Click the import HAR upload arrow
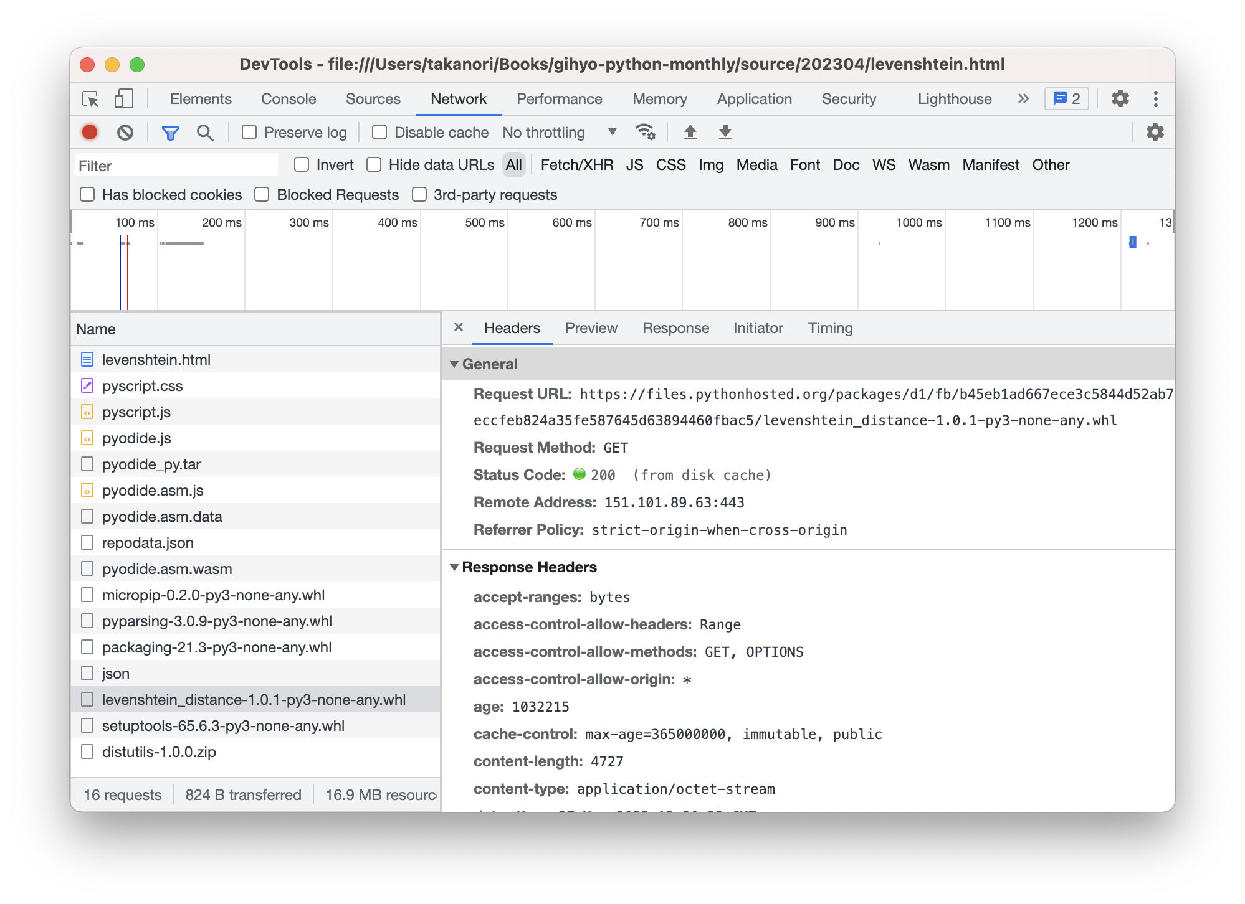The height and width of the screenshot is (904, 1245). 690,132
